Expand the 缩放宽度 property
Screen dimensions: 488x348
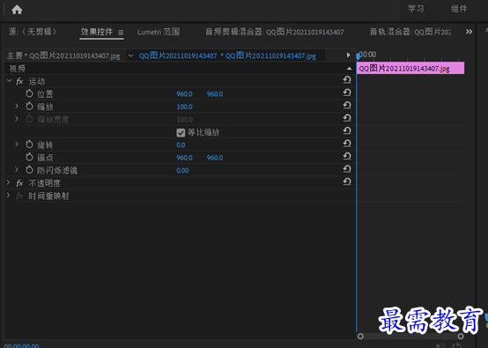pos(17,119)
